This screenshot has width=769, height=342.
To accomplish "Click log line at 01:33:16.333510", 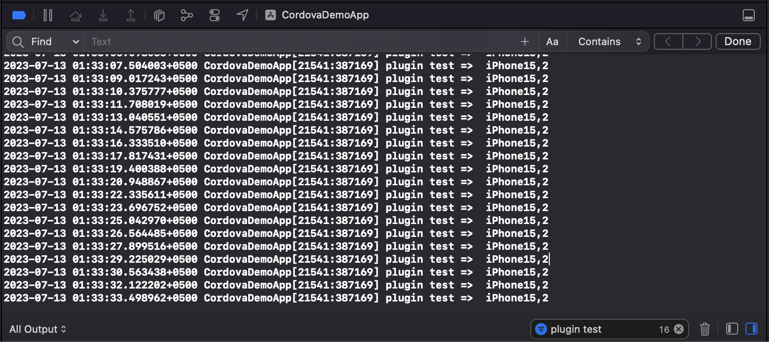I will click(x=276, y=143).
